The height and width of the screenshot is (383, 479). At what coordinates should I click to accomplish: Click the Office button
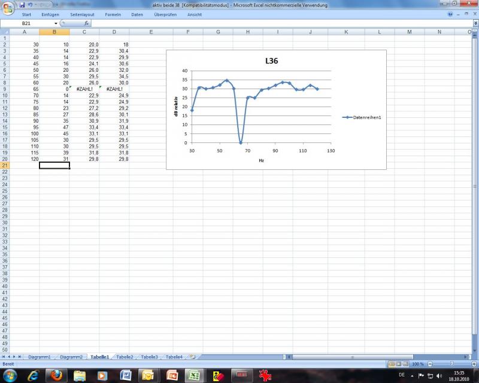7,7
